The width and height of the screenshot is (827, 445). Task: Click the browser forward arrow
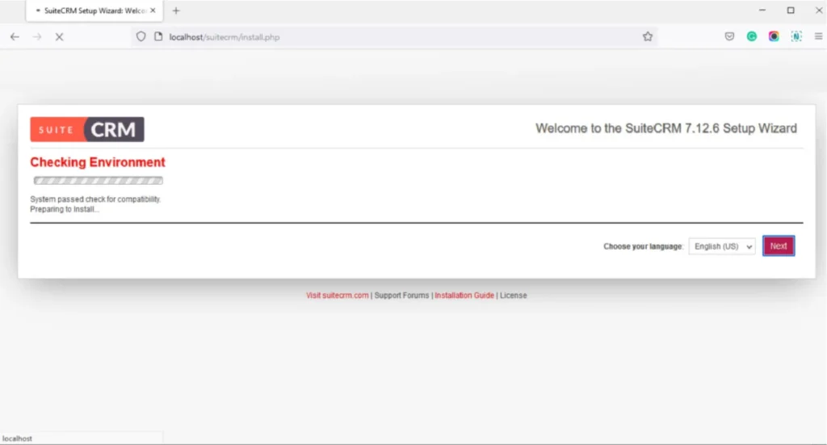[x=36, y=36]
